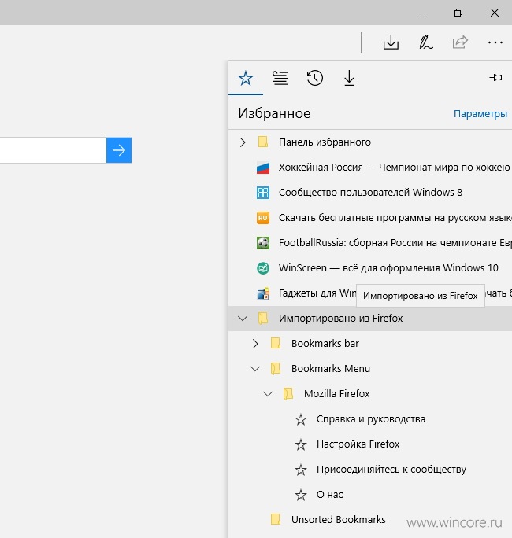This screenshot has width=512, height=538.
Task: Click the Share toolbar icon
Action: click(460, 42)
